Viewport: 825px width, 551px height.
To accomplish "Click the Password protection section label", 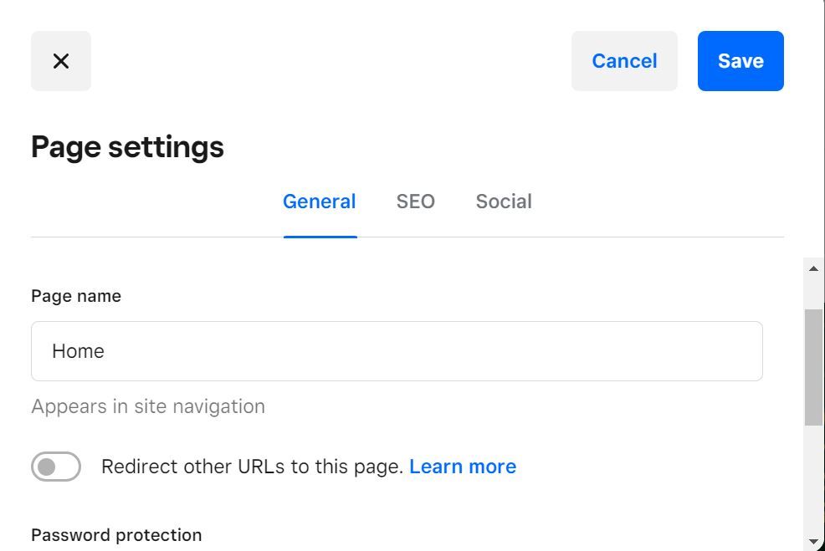I will pyautogui.click(x=115, y=534).
